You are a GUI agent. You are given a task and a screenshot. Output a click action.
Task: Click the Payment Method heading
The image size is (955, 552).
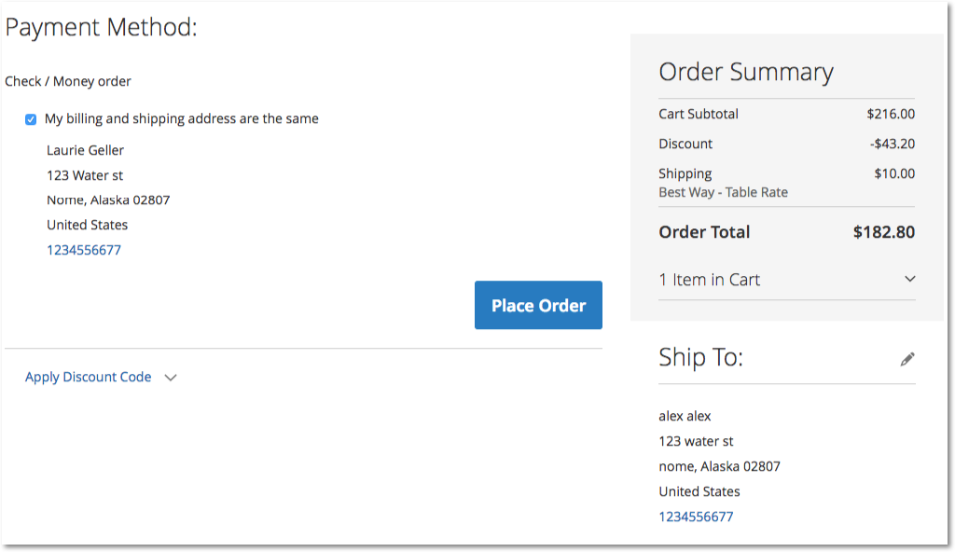pyautogui.click(x=101, y=27)
